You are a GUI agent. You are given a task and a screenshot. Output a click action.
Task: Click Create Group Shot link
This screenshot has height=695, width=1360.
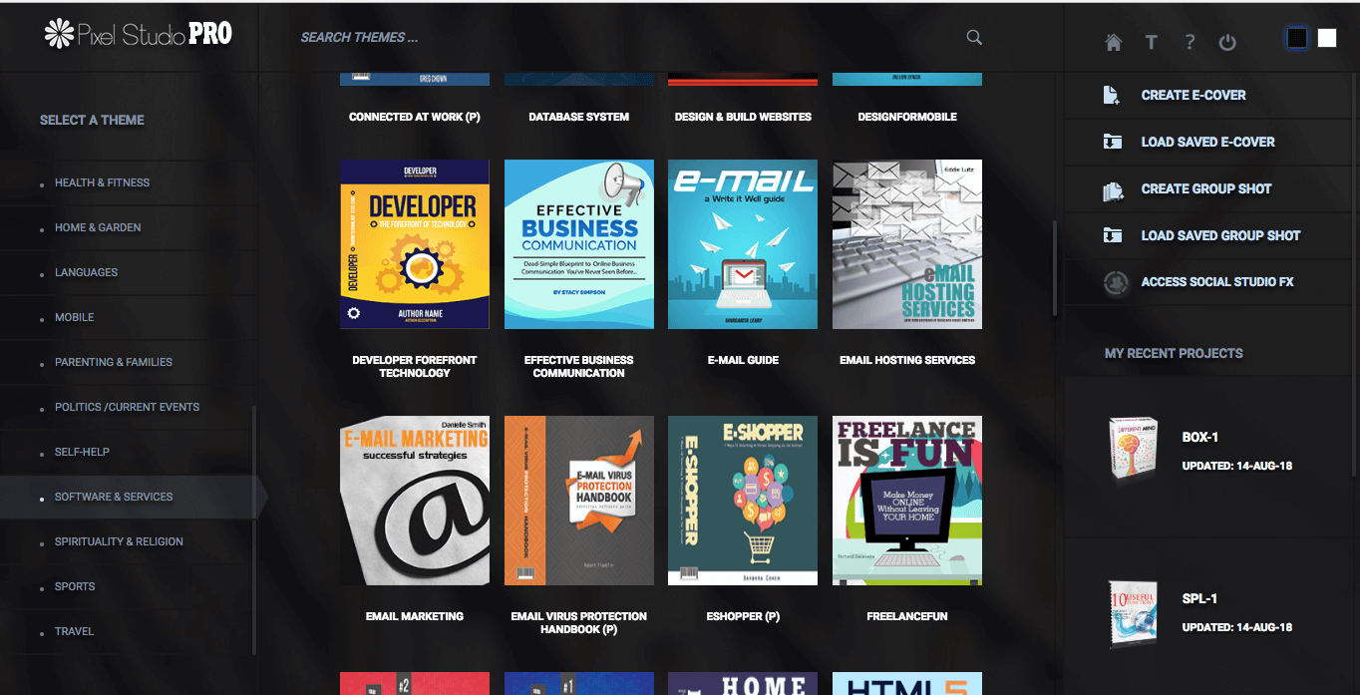1206,189
